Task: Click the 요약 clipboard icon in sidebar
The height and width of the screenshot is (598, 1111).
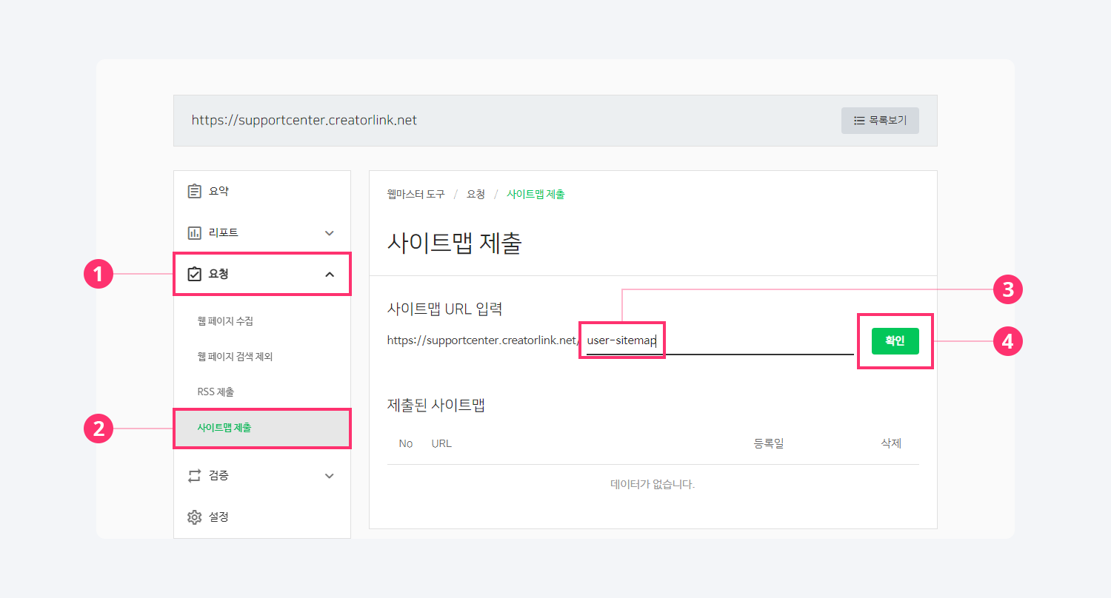Action: (x=195, y=192)
